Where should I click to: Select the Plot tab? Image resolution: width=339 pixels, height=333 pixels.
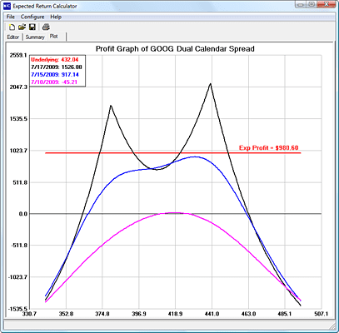point(54,37)
